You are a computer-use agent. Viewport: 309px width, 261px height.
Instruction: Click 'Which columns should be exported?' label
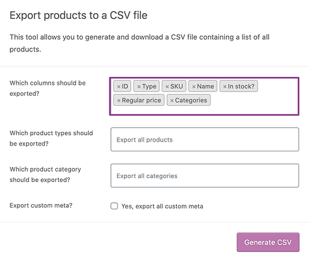tap(48, 88)
